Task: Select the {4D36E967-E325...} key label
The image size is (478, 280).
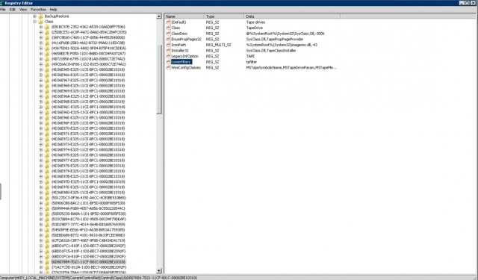Action: (88, 80)
